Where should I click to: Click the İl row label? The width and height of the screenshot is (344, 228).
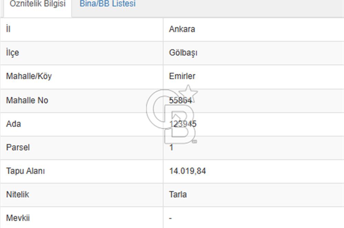pyautogui.click(x=8, y=29)
